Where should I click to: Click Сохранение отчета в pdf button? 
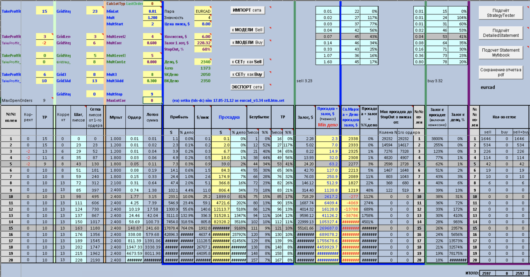coord(501,72)
